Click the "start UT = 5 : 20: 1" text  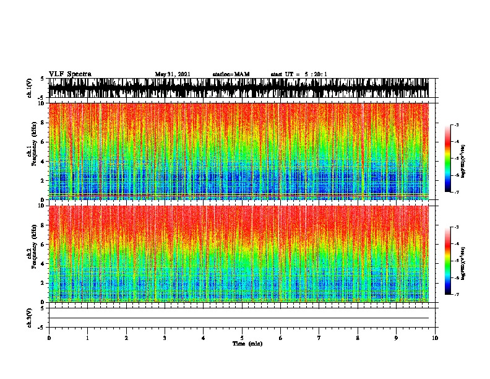(x=299, y=74)
